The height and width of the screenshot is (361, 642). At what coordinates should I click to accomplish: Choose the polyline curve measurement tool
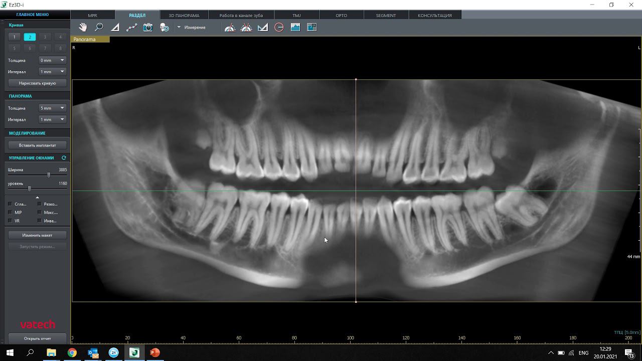pyautogui.click(x=131, y=27)
